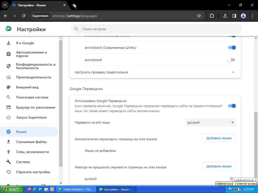The image size is (258, 193).
Task: Click the network connection tray icon
Action: tap(235, 189)
